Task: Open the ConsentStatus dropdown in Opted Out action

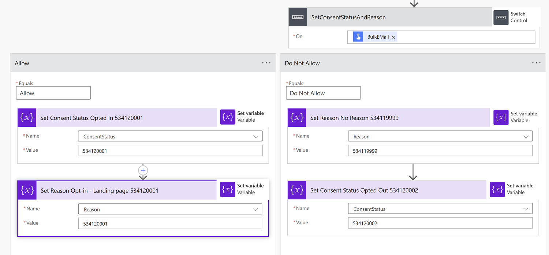Action: coord(526,208)
